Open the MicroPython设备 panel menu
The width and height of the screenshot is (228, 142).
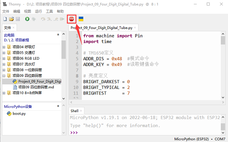[x=58, y=106]
